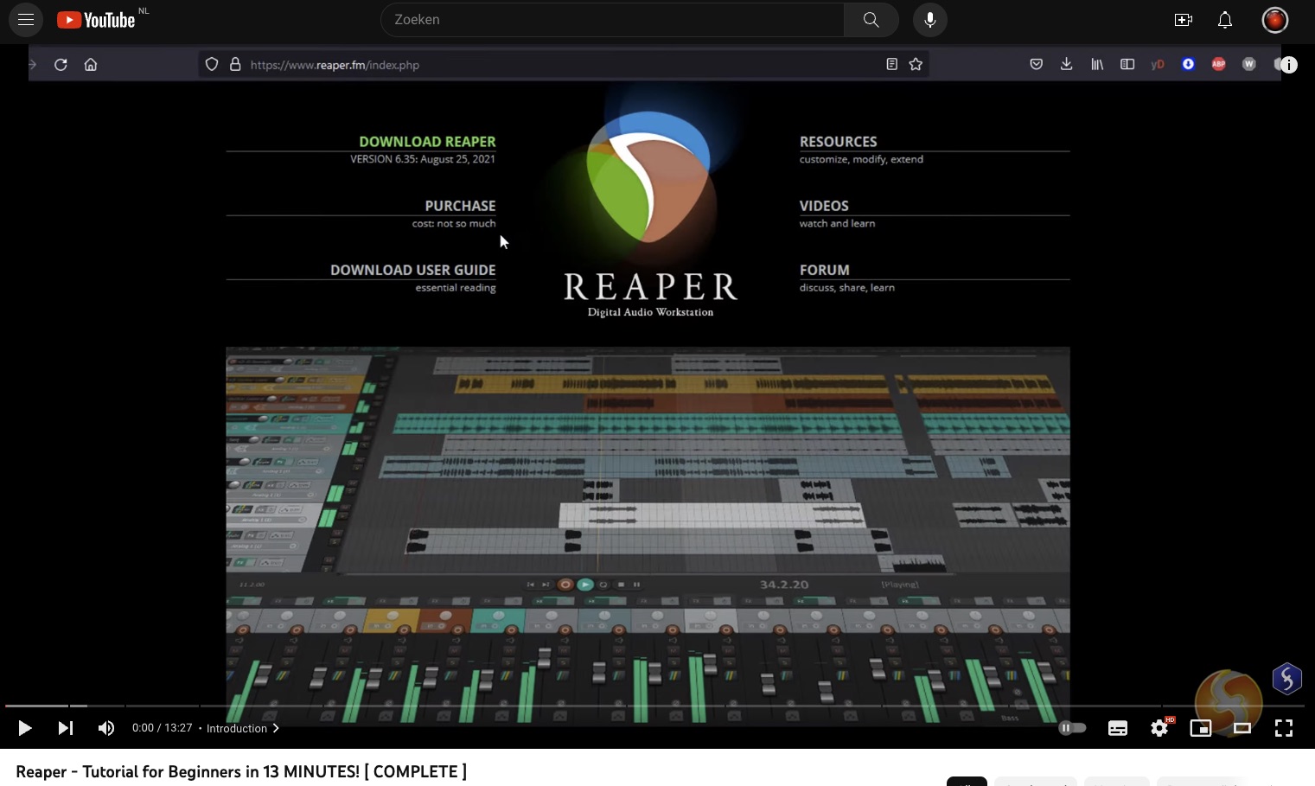
Task: Open the browser library icon
Action: click(x=1097, y=64)
